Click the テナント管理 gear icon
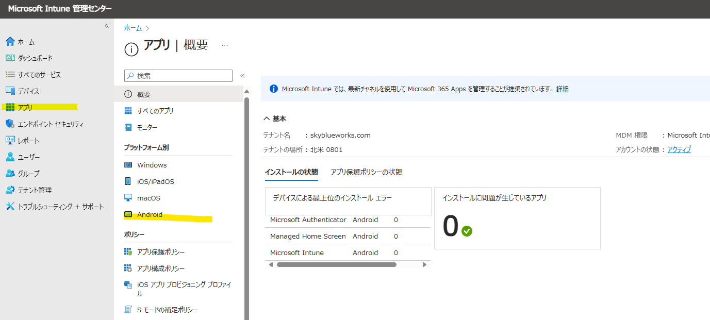This screenshot has height=320, width=710. click(x=10, y=190)
